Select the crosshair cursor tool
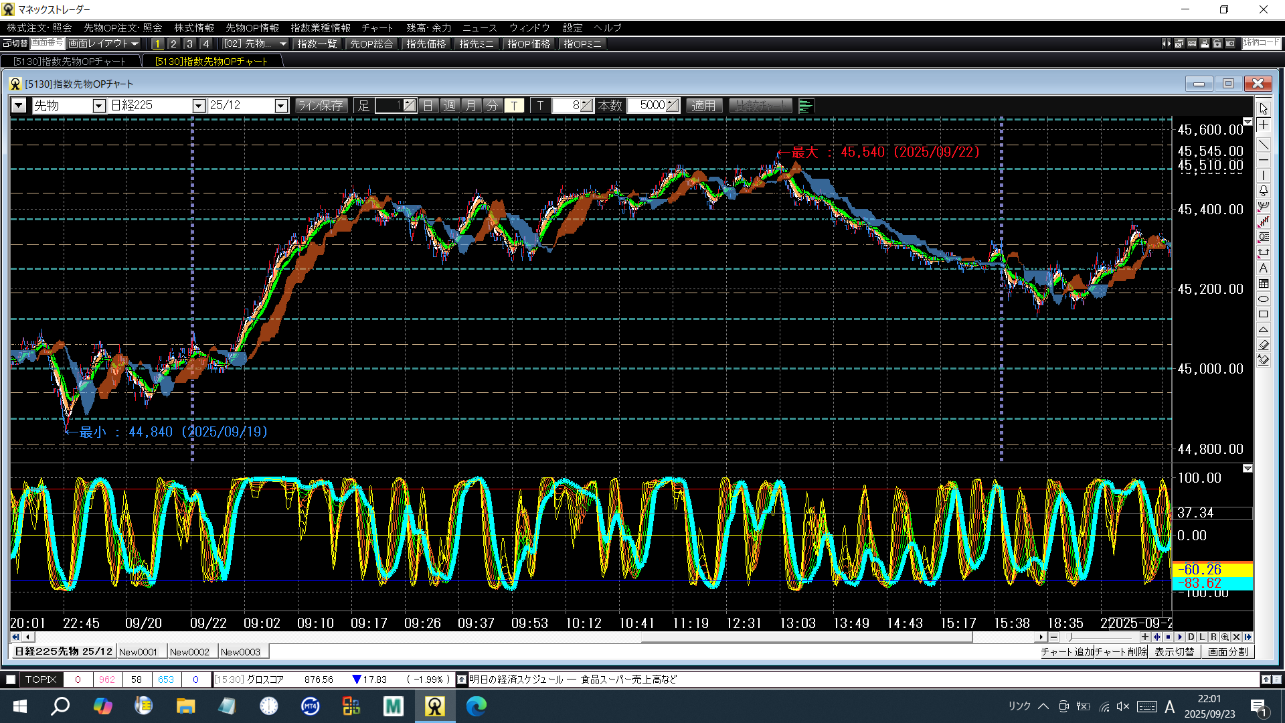Viewport: 1285px width, 723px height. [1263, 125]
